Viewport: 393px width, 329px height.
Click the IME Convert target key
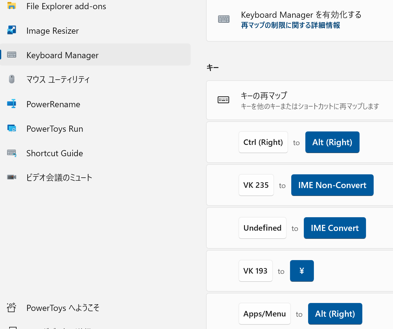334,228
